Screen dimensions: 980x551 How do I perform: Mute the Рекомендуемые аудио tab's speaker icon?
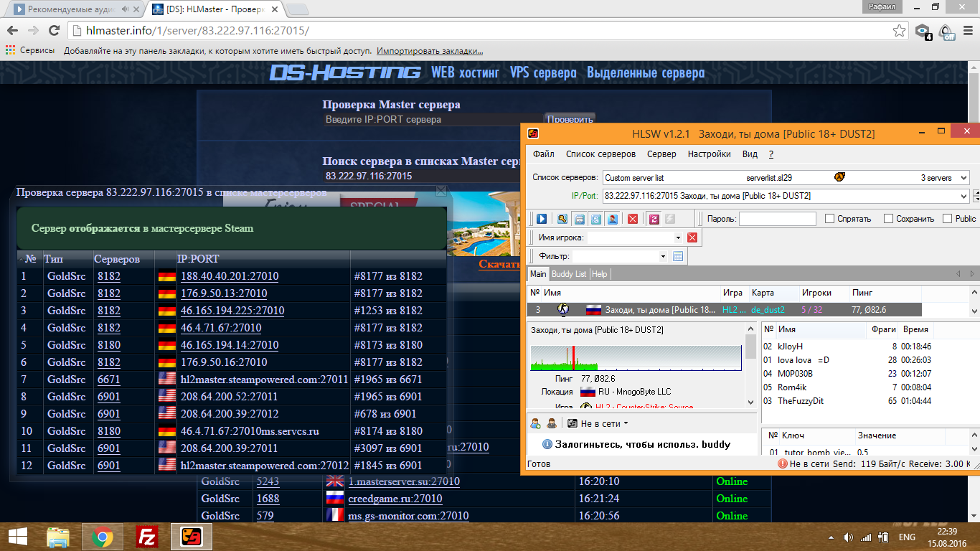pyautogui.click(x=126, y=9)
